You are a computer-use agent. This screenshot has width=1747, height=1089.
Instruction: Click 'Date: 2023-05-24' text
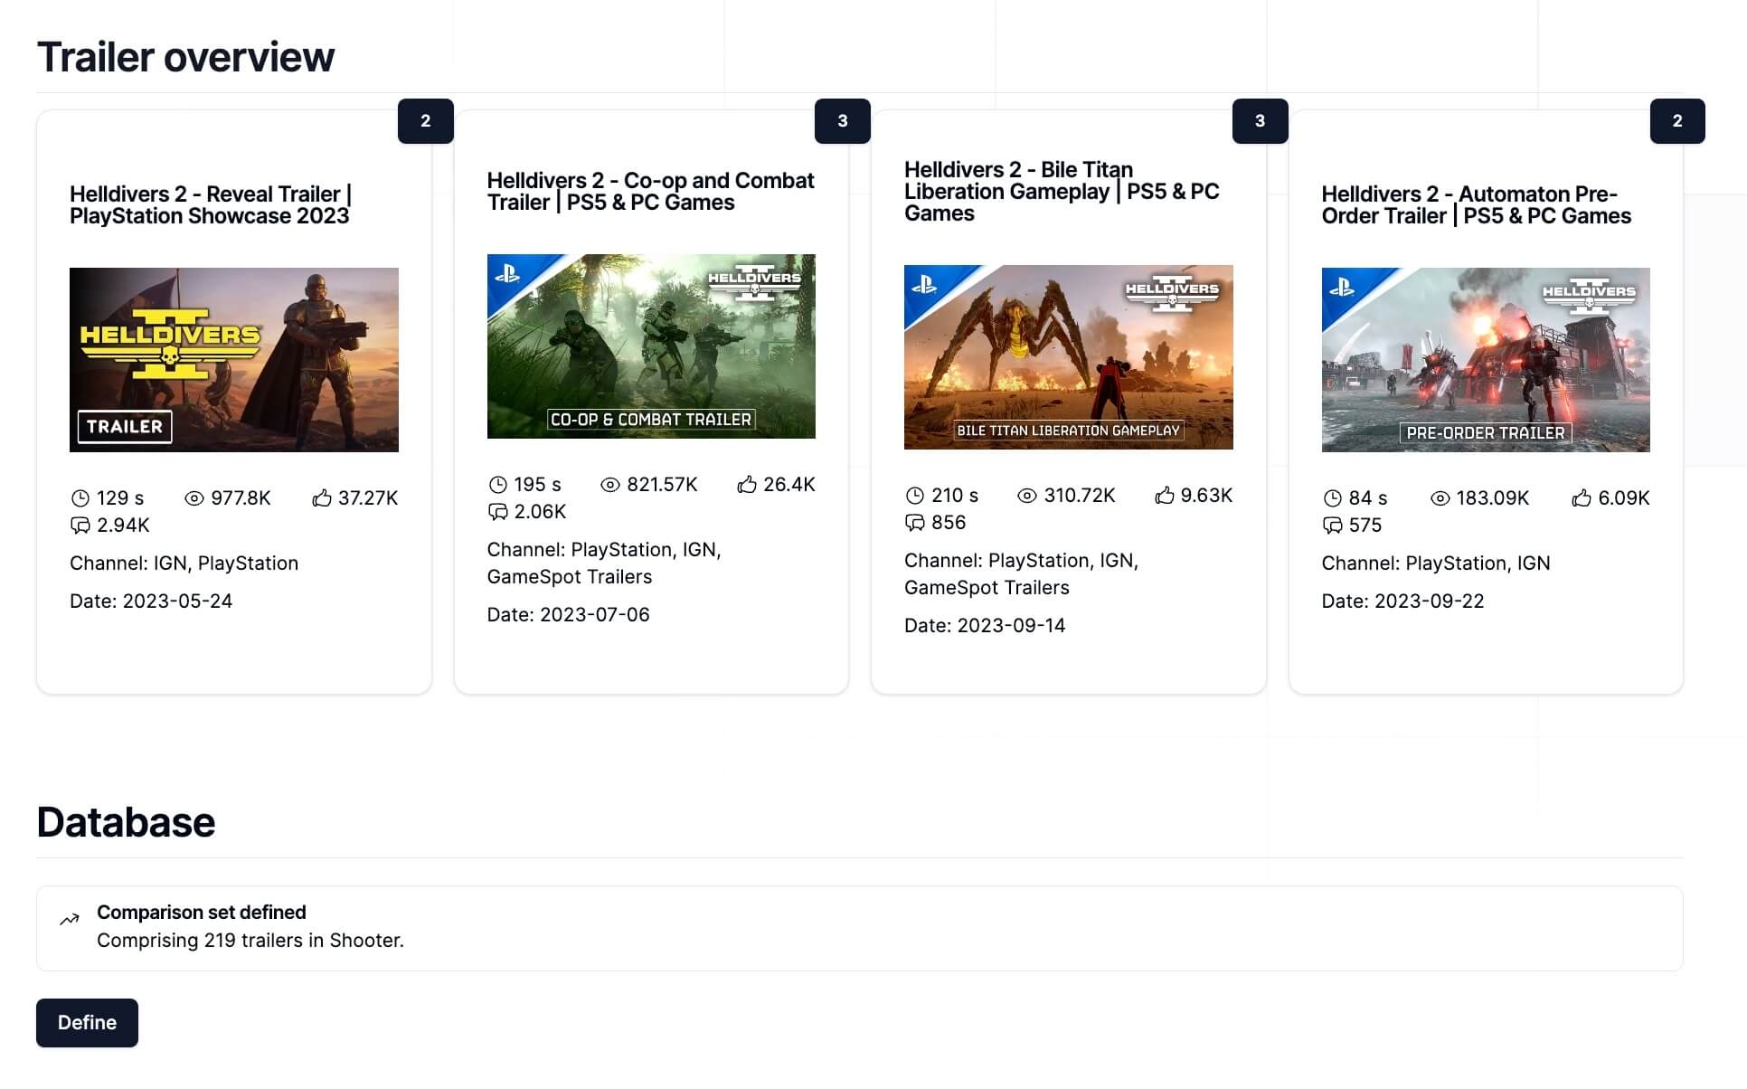point(151,601)
